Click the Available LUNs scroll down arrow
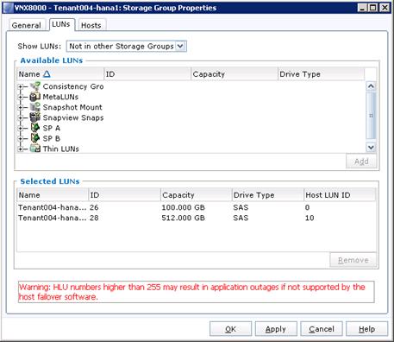394x342 pixels. 371,148
